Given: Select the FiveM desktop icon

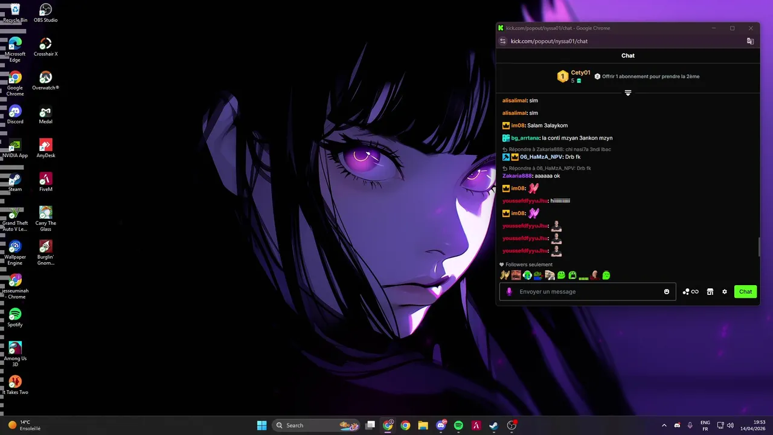Looking at the screenshot, I should (x=45, y=182).
